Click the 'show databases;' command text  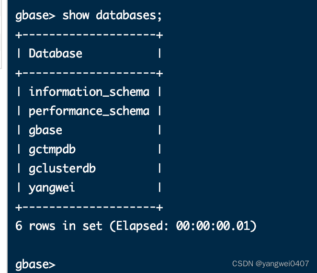click(x=112, y=16)
